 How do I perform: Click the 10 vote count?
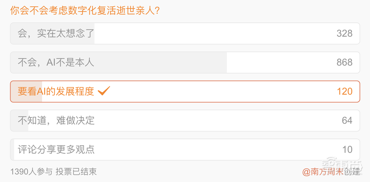pos(347,149)
